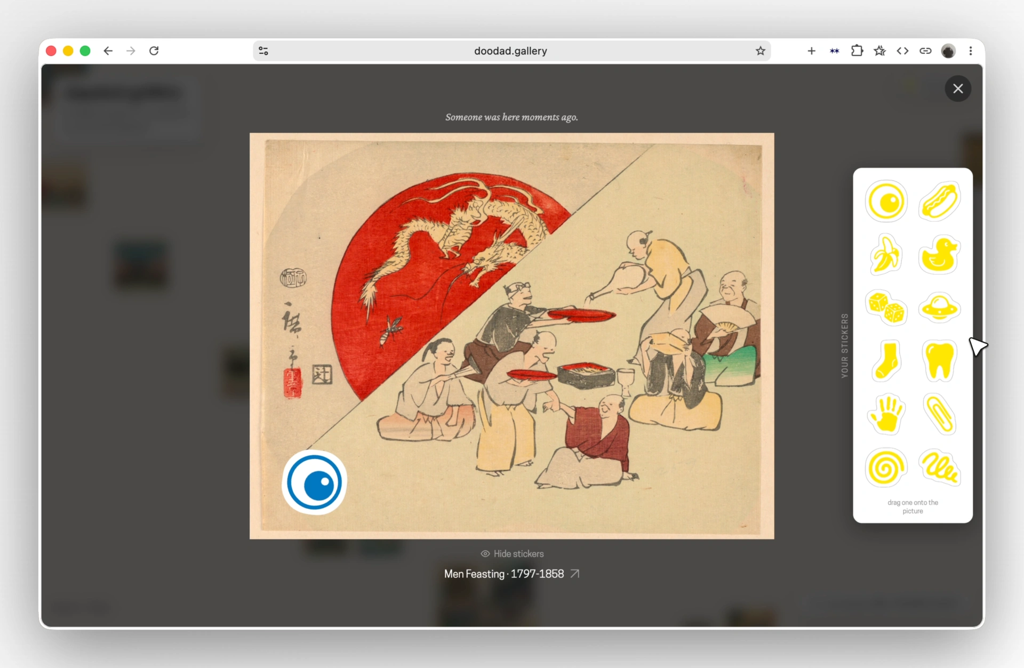1024x668 pixels.
Task: Select the sock sticker
Action: click(886, 361)
